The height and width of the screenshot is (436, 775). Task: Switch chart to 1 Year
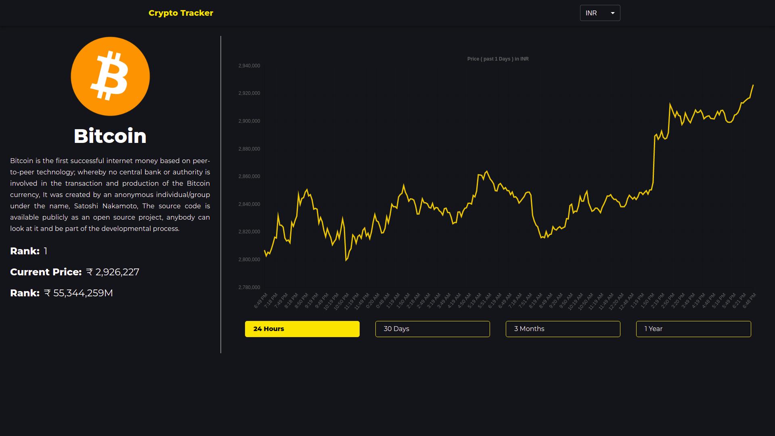pos(693,329)
